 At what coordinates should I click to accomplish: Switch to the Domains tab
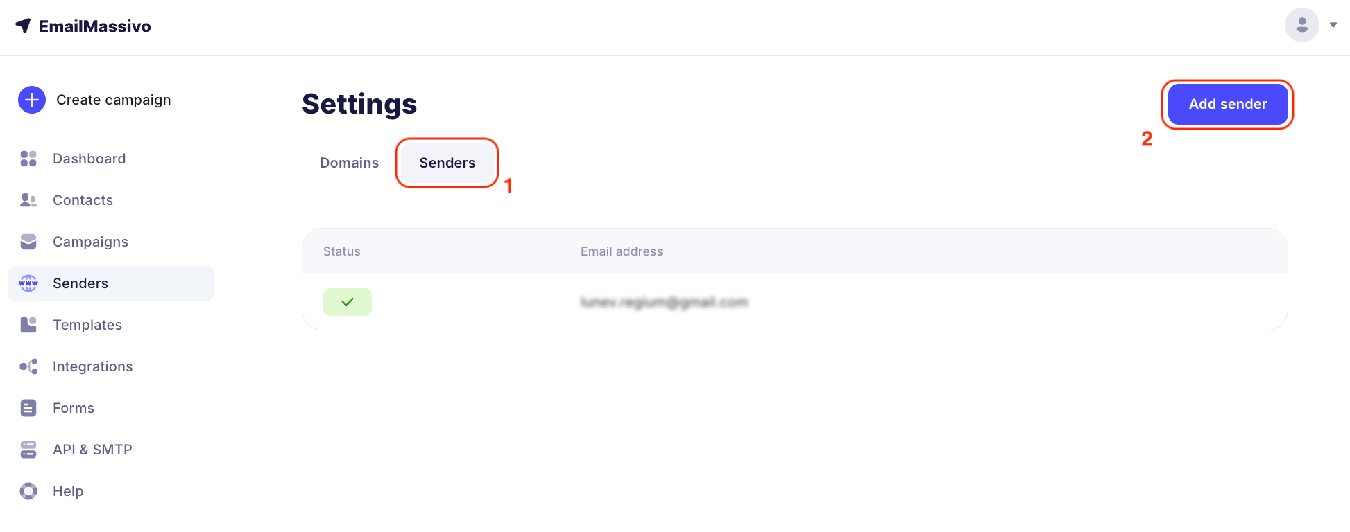[x=349, y=163]
